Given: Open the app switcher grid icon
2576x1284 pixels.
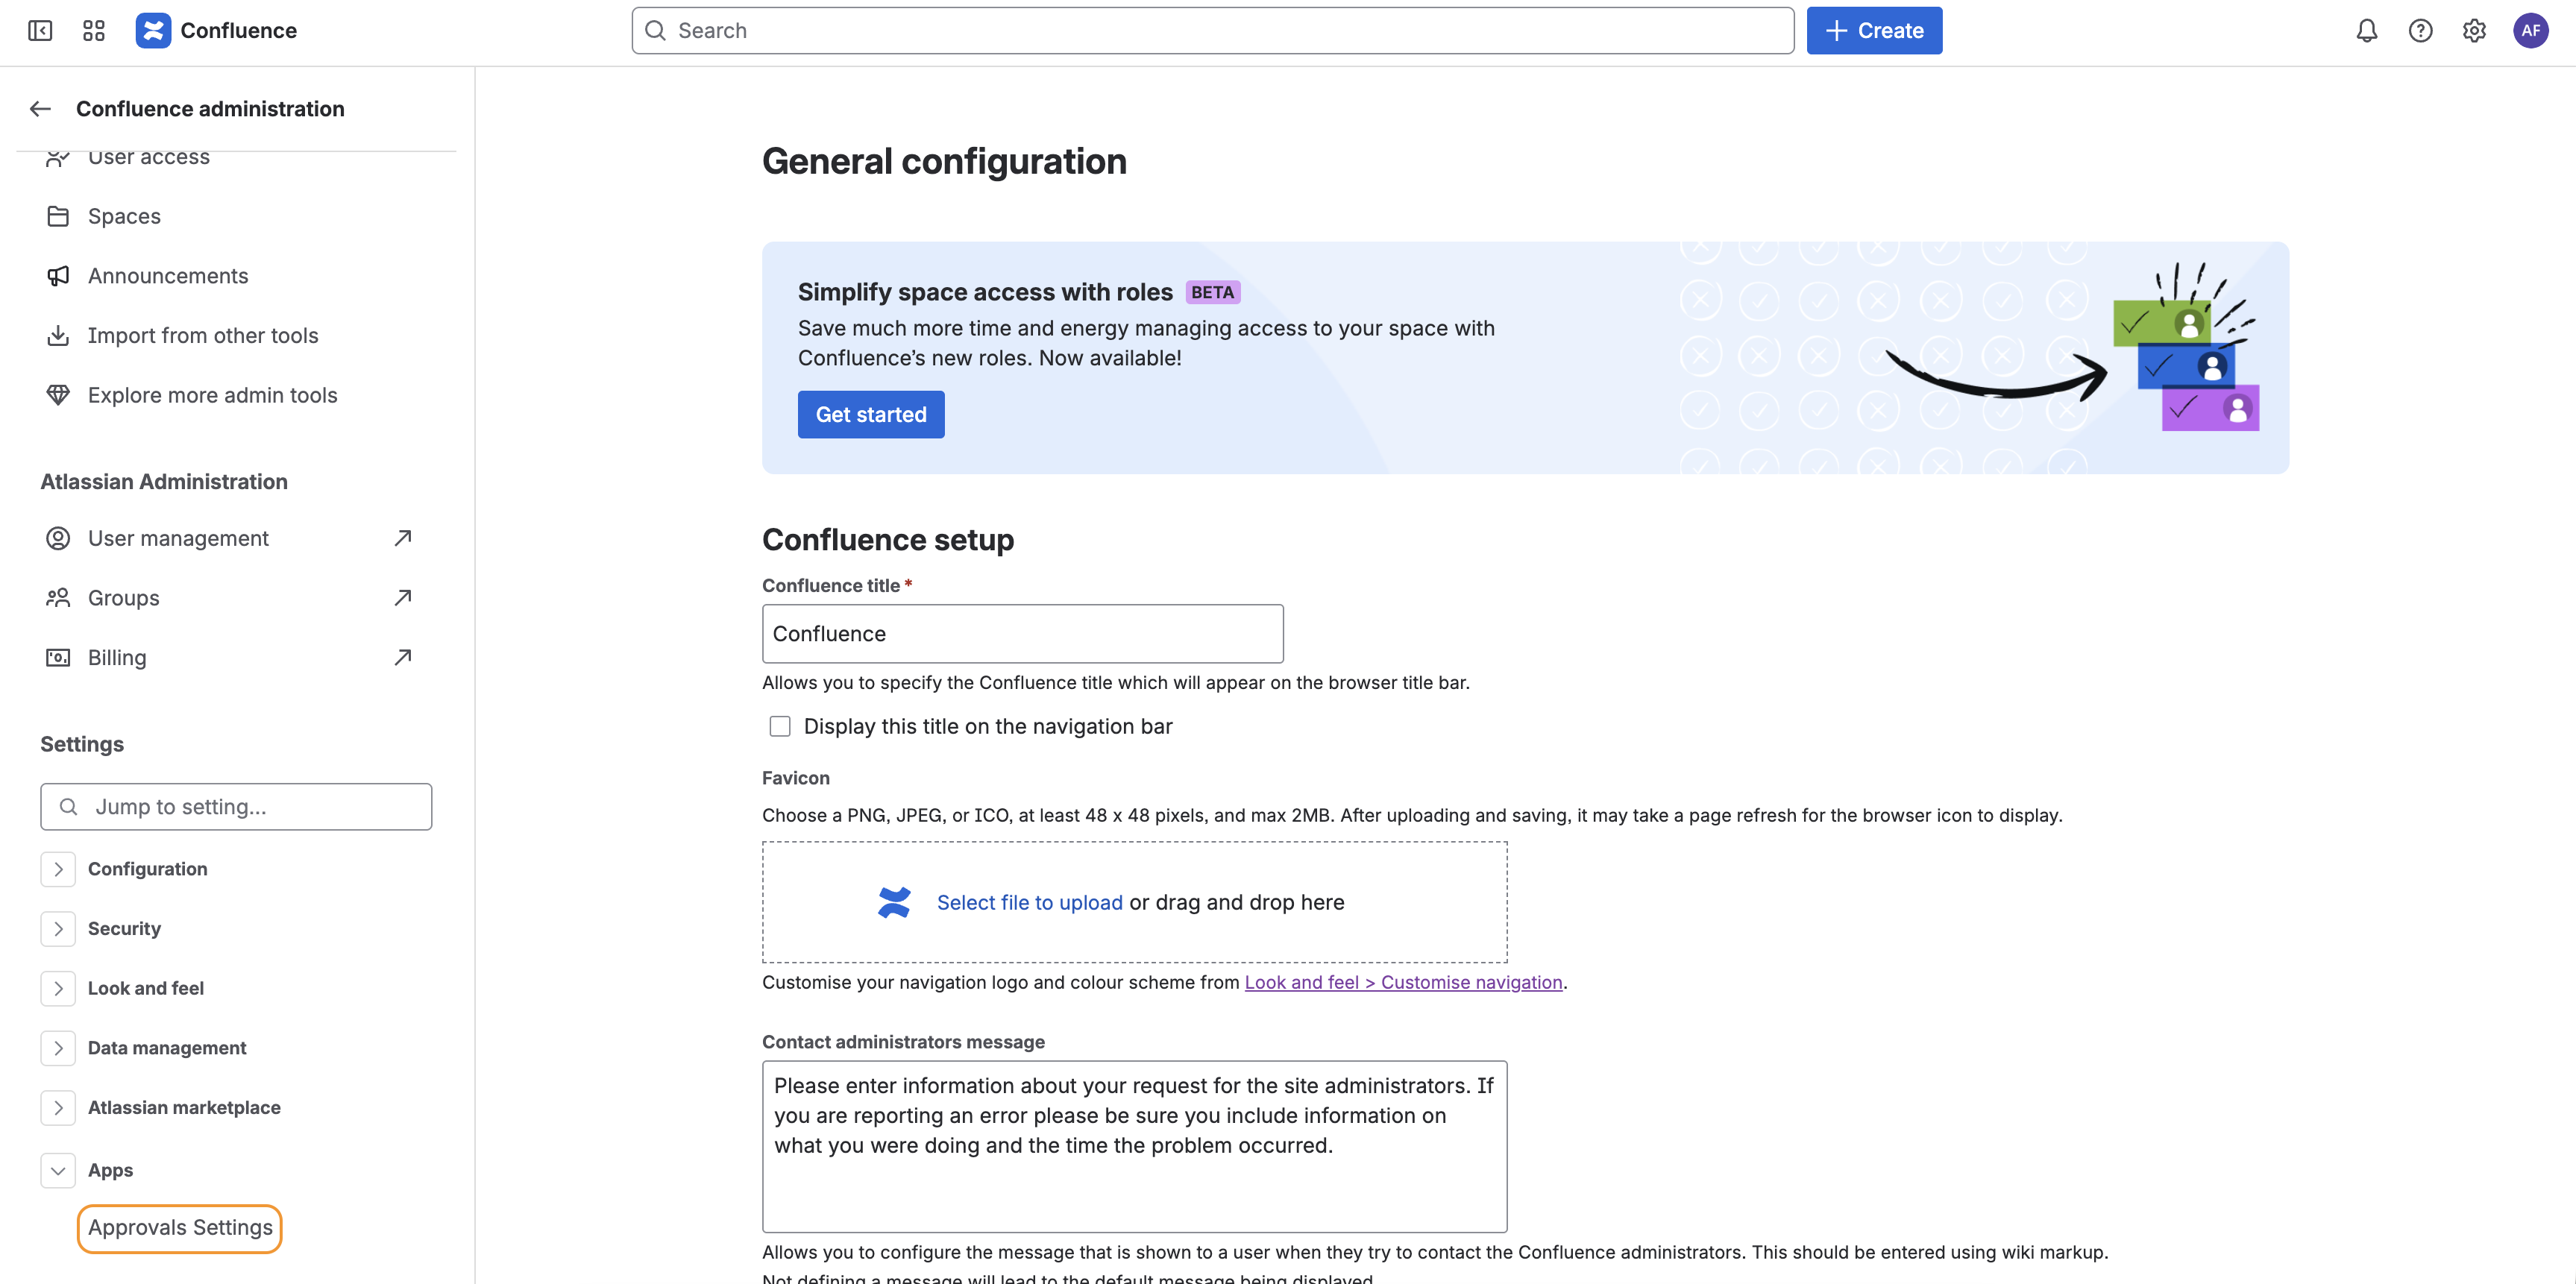Looking at the screenshot, I should click(x=94, y=31).
